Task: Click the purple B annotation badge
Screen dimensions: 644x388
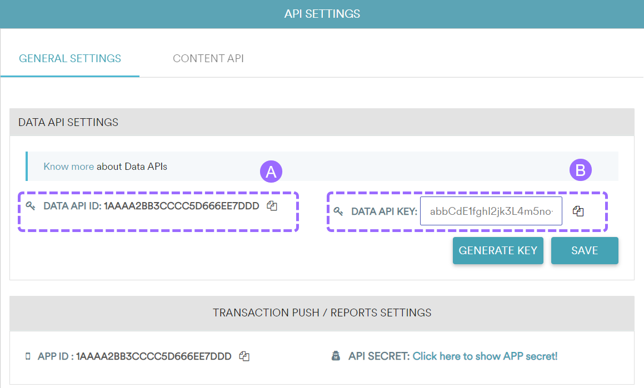Action: [x=581, y=171]
